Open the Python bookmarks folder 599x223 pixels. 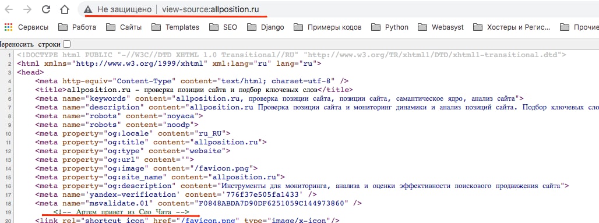390,27
